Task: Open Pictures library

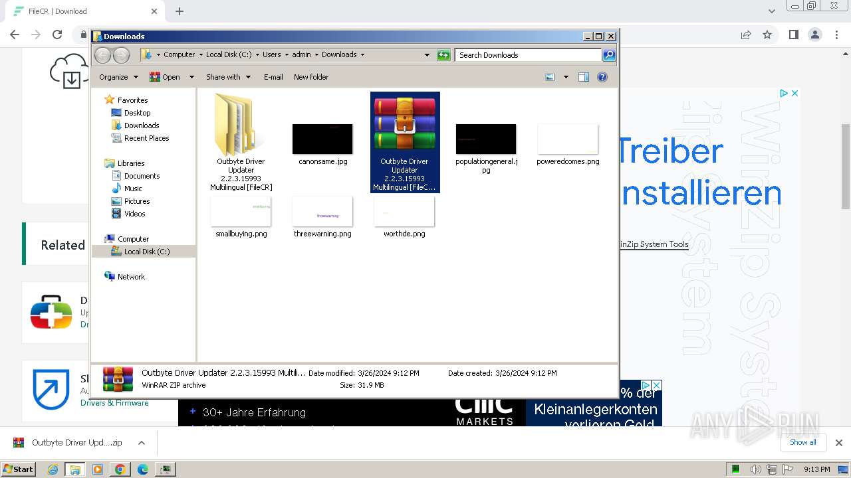Action: 137,201
